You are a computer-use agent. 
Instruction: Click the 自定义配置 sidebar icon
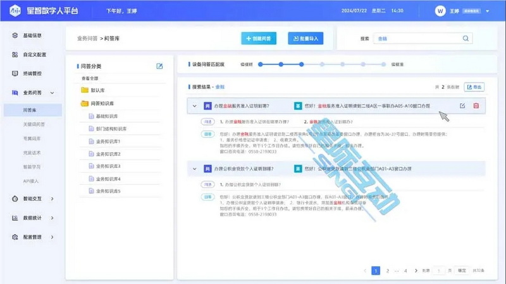15,55
